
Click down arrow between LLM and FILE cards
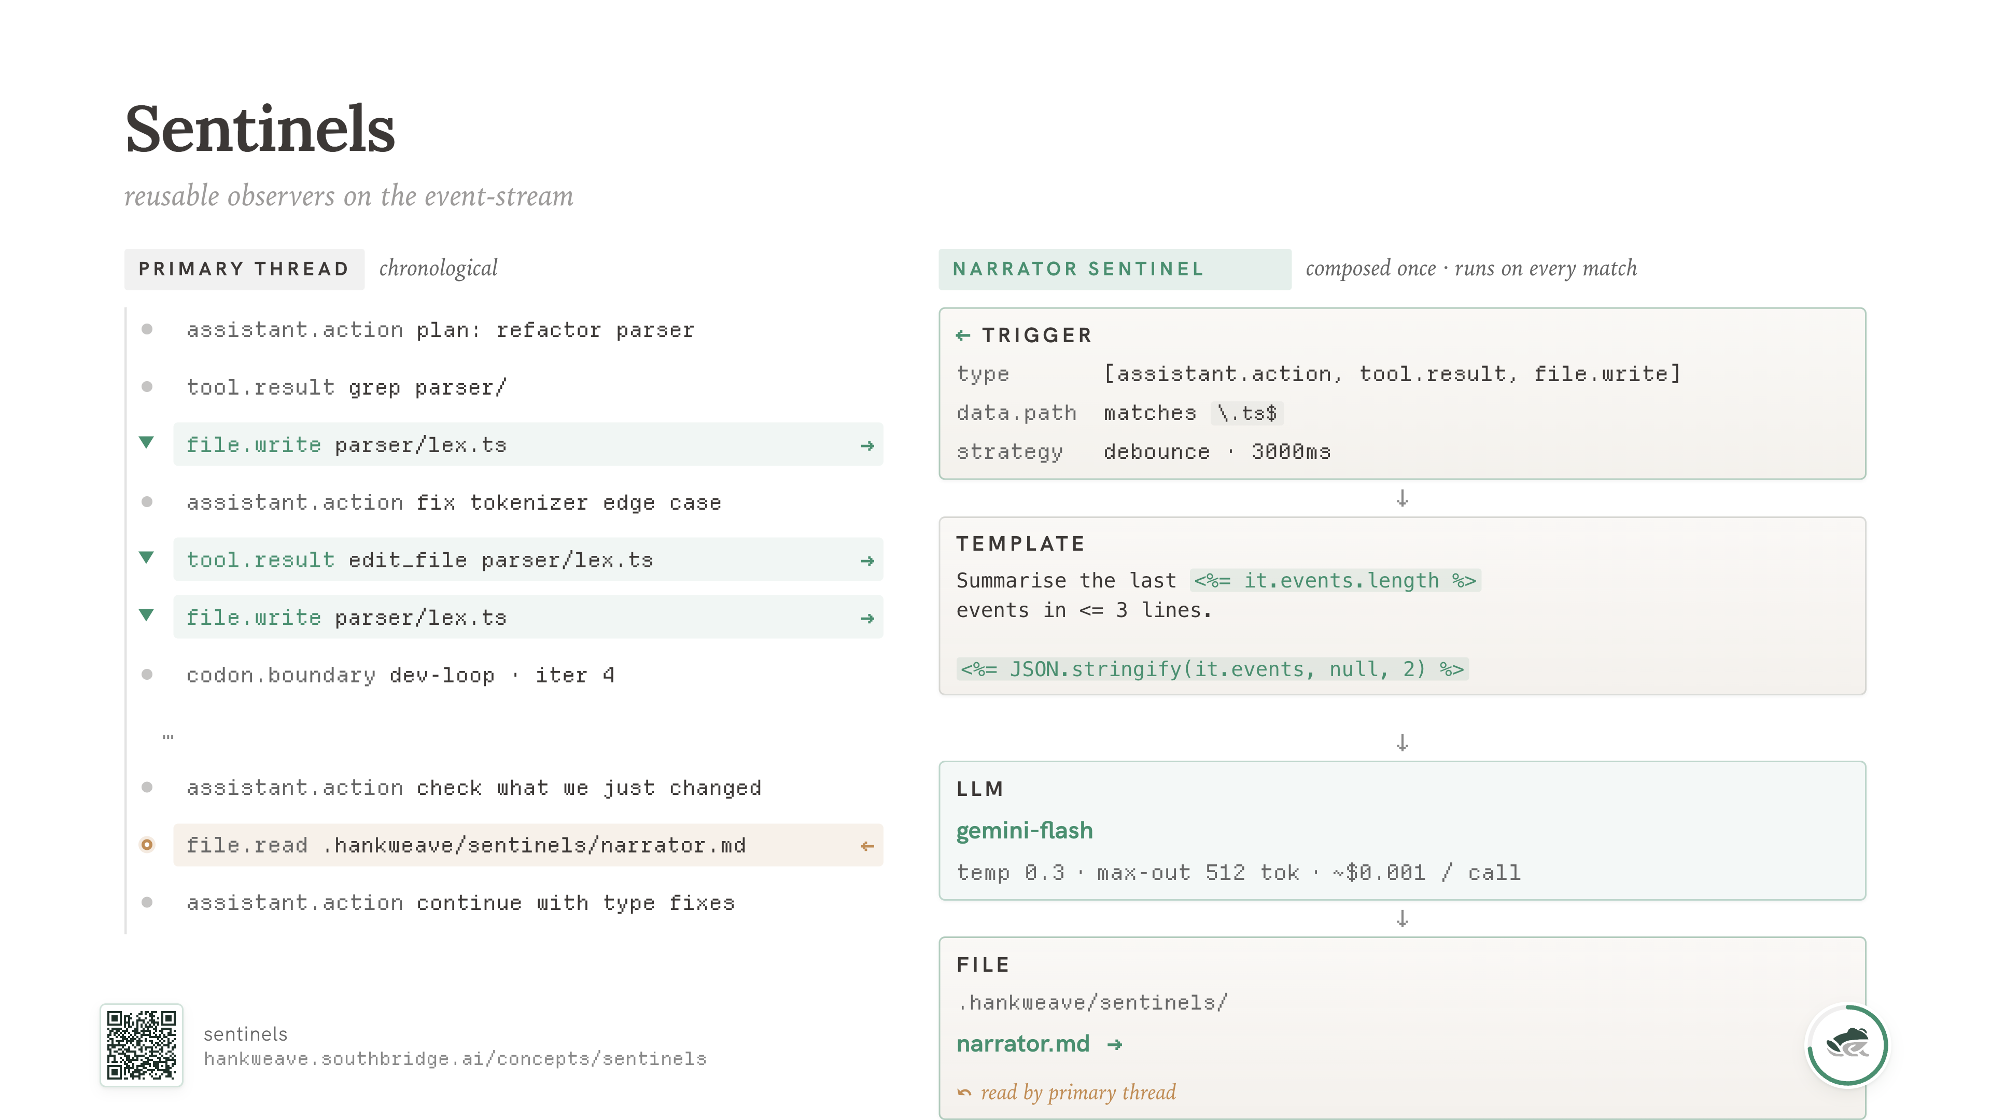pos(1402,919)
